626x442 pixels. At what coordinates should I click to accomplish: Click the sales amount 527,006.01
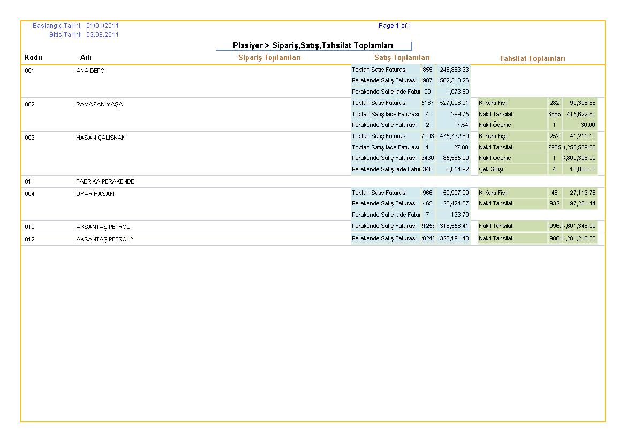point(454,103)
